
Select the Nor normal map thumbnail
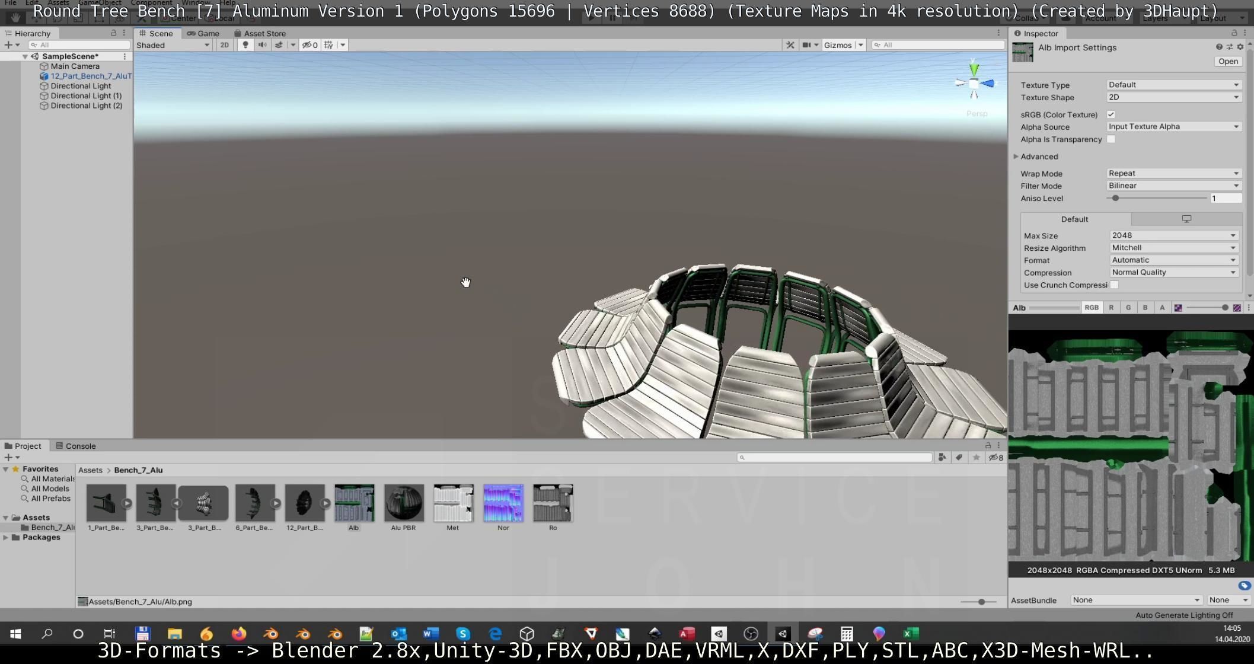[x=503, y=503]
